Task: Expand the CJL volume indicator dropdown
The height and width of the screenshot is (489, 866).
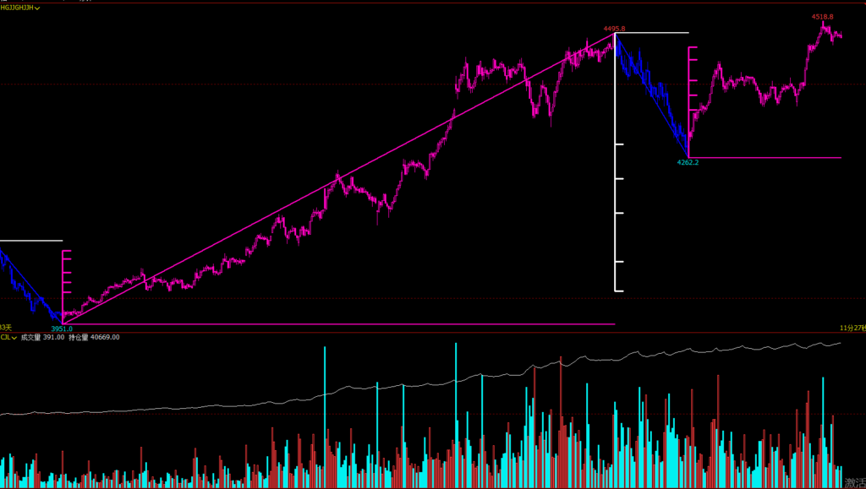Action: [14, 337]
